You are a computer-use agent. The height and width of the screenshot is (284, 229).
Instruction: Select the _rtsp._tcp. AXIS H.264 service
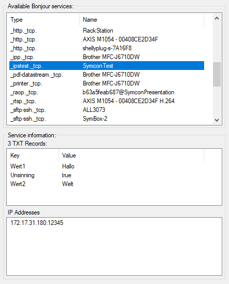click(107, 101)
